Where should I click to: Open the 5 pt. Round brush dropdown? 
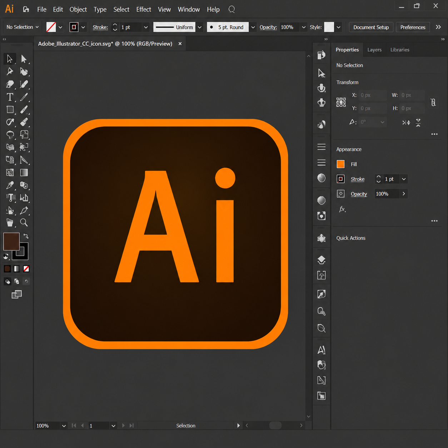coord(253,27)
